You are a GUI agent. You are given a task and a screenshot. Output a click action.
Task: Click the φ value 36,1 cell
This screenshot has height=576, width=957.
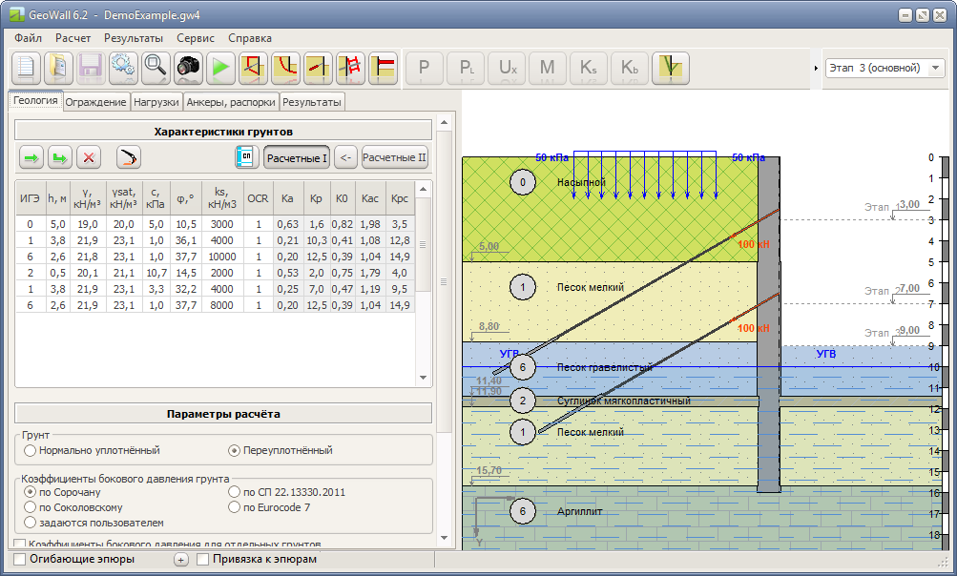185,240
